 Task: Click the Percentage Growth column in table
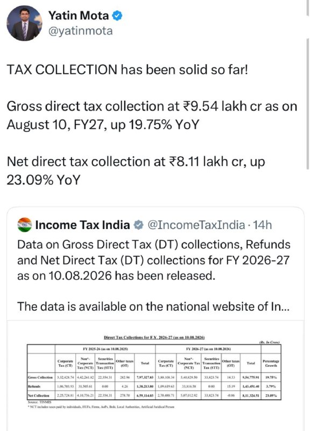[271, 371]
